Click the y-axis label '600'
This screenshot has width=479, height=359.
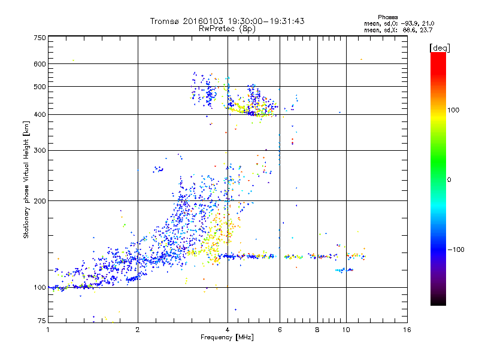click(40, 64)
